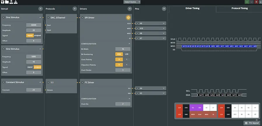Collapse the Constant Stimulus panel
The height and width of the screenshot is (126, 262).
tap(40, 82)
